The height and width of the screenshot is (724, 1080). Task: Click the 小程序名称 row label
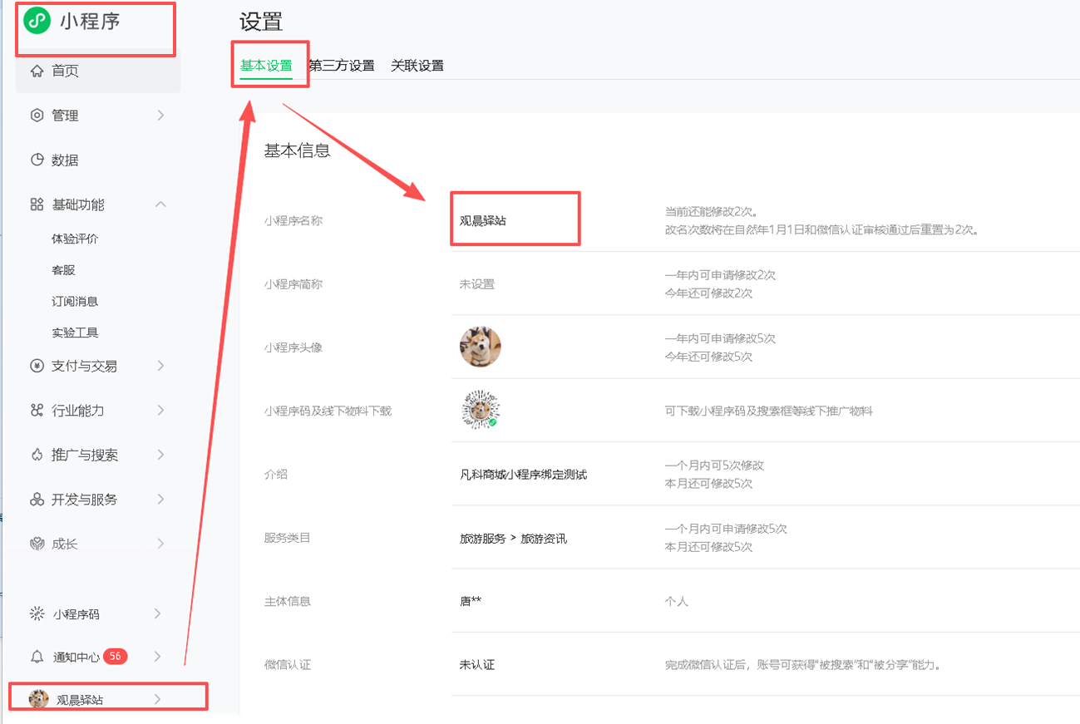293,221
